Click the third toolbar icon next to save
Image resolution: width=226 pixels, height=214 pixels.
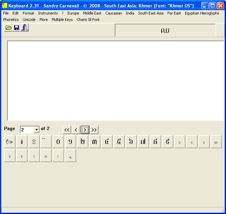click(x=25, y=28)
